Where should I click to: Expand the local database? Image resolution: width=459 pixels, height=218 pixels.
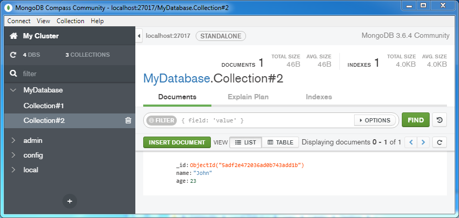pyautogui.click(x=13, y=170)
